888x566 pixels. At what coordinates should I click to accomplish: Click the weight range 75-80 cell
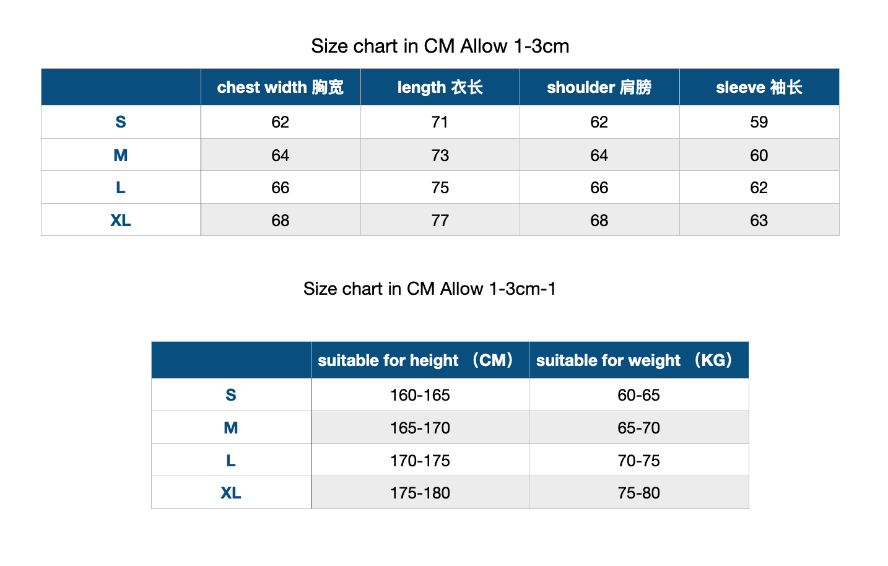[x=638, y=493]
